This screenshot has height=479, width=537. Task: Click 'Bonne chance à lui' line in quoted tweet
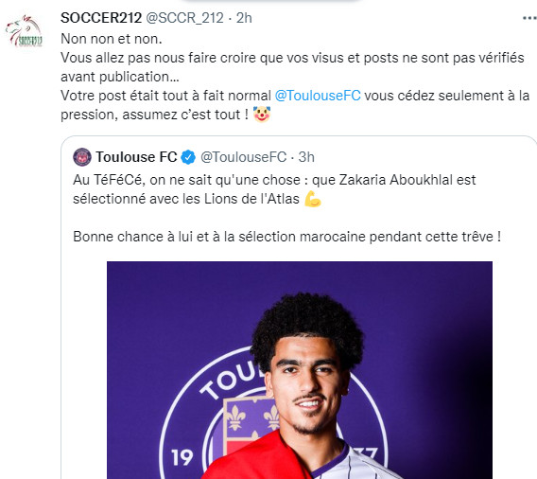click(x=287, y=237)
